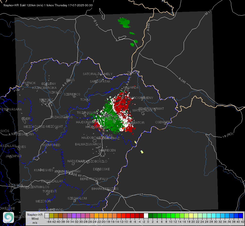Click the A-265 road label
The image size is (245, 226).
182,80
